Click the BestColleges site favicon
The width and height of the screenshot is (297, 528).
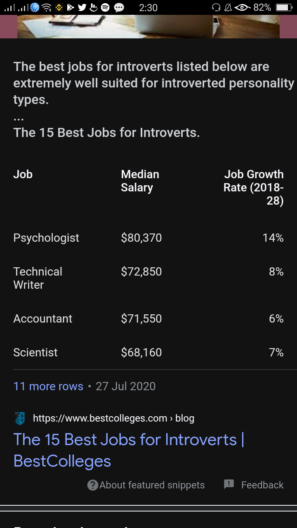19,418
